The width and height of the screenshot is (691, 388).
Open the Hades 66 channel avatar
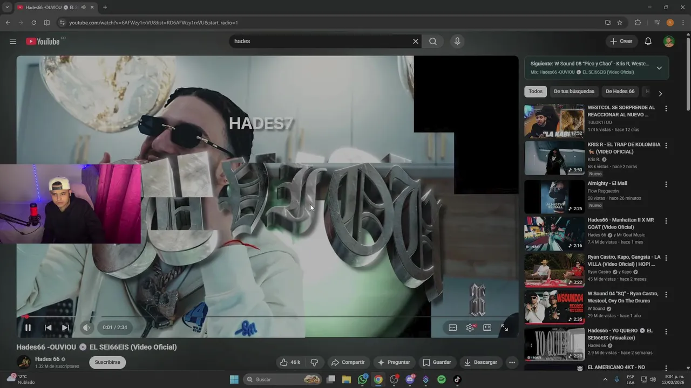click(24, 362)
